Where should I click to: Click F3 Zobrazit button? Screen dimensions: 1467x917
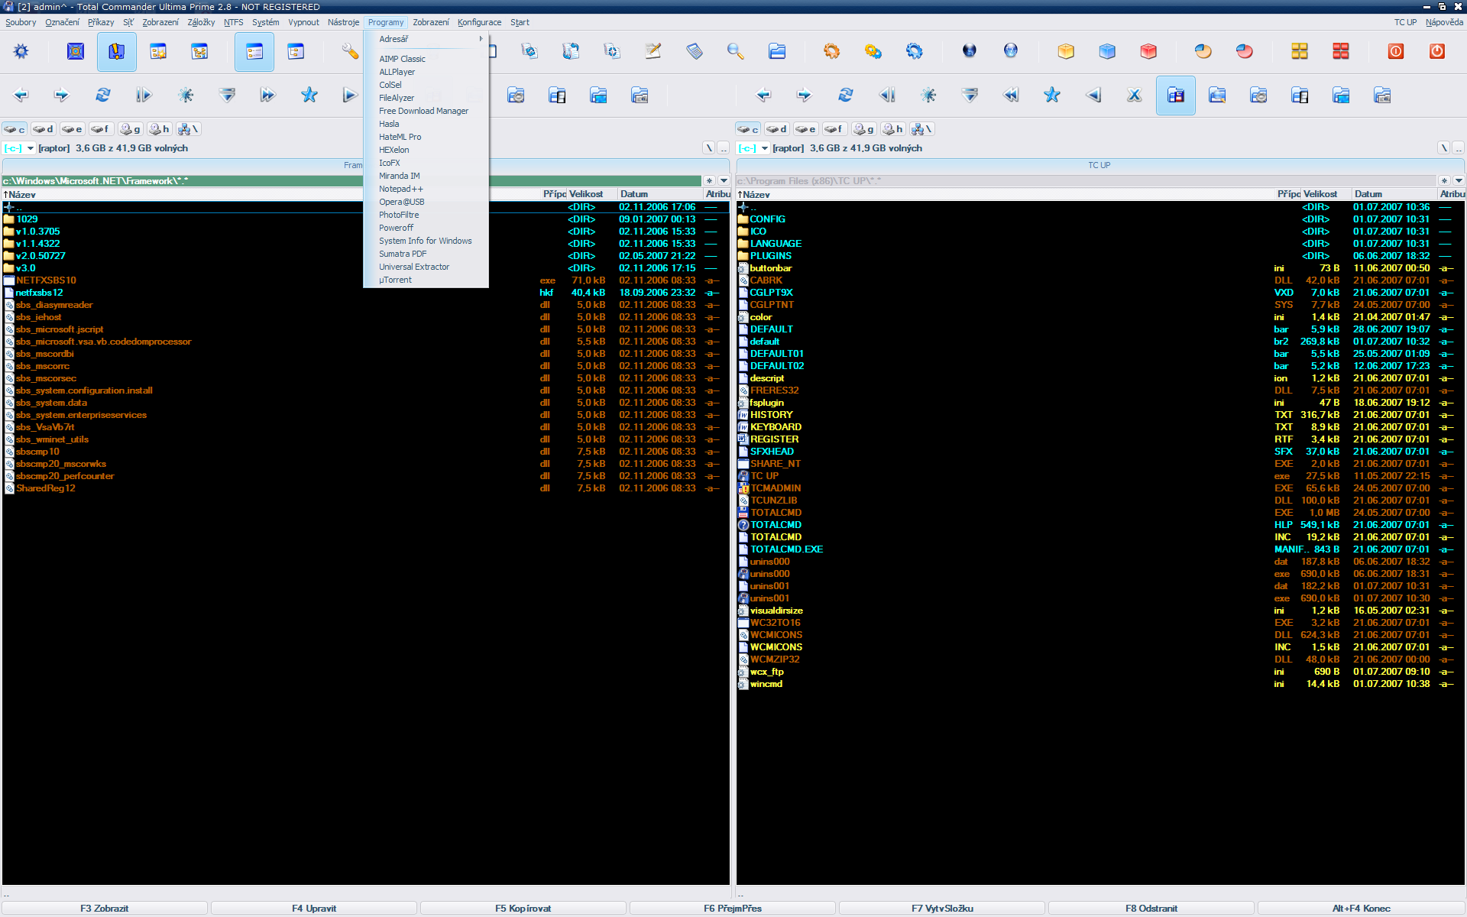click(x=105, y=909)
